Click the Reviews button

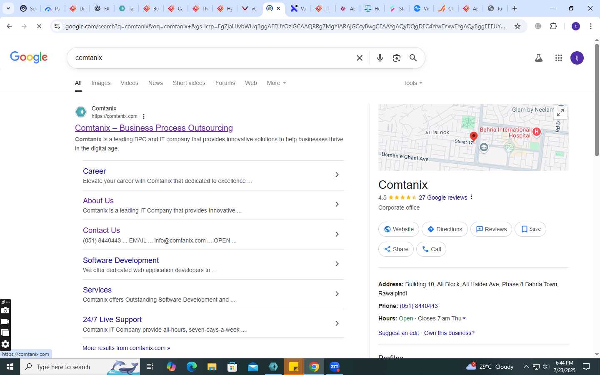pos(491,229)
